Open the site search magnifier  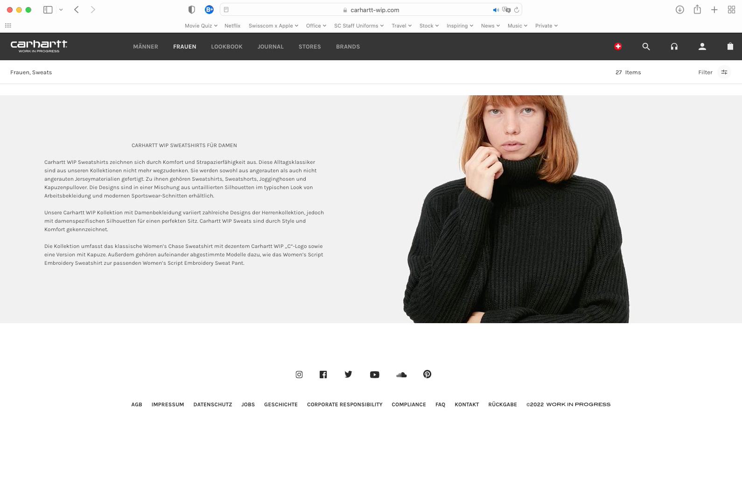(646, 46)
